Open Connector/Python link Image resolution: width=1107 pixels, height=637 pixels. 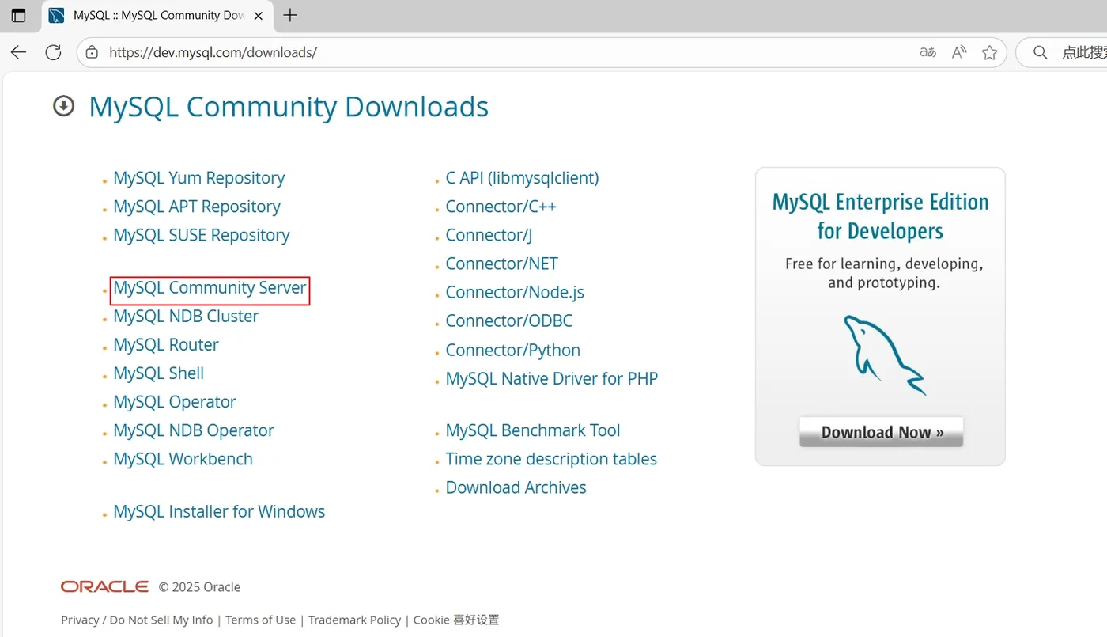[x=513, y=350]
